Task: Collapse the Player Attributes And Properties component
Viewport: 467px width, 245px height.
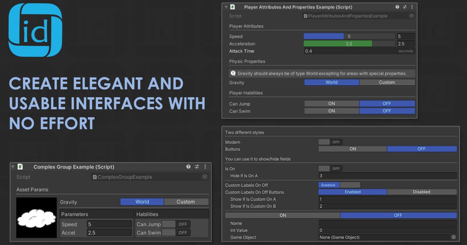Action: coord(226,7)
